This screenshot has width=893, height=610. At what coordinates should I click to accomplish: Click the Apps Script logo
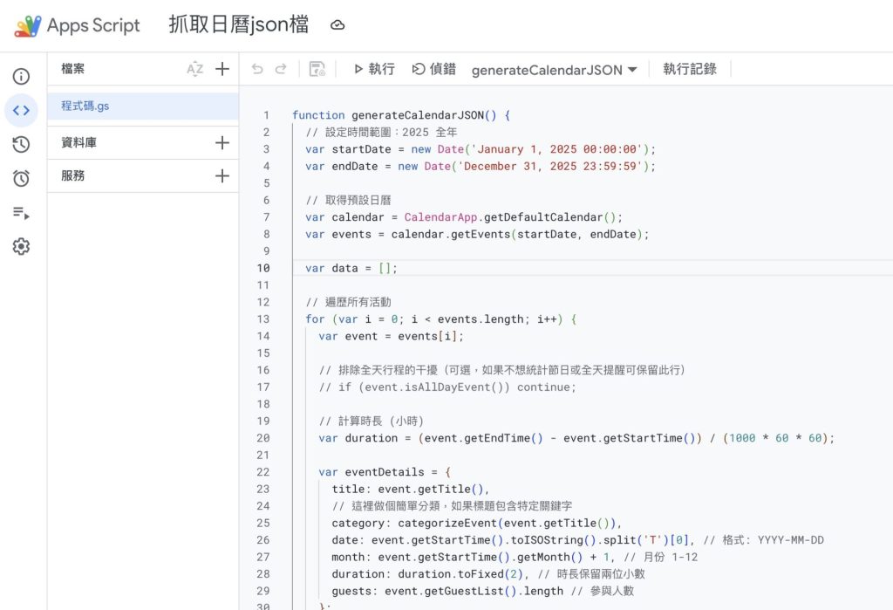[28, 25]
